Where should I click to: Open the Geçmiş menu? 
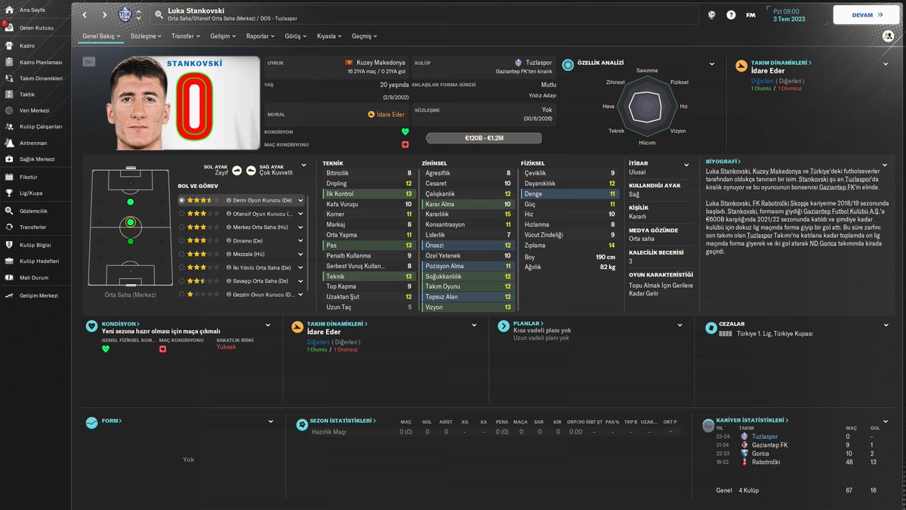point(365,36)
